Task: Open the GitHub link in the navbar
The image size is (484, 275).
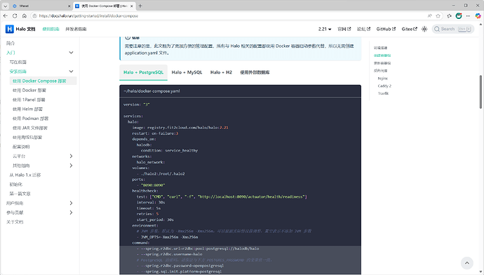Action: tap(386, 29)
